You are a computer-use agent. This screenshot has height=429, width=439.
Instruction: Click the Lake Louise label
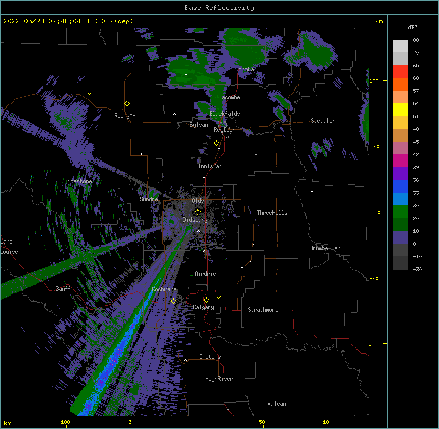coord(9,247)
